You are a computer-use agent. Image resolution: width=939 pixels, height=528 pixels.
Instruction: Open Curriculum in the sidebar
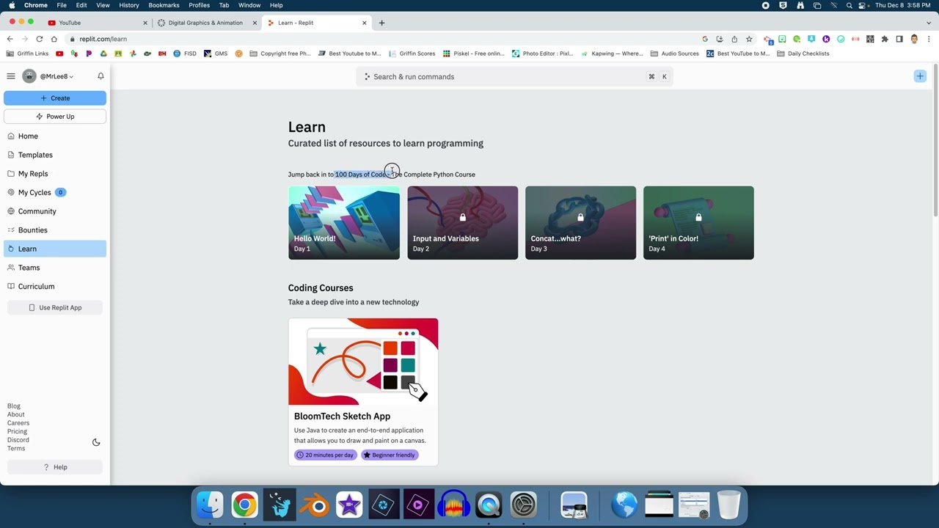click(x=55, y=287)
